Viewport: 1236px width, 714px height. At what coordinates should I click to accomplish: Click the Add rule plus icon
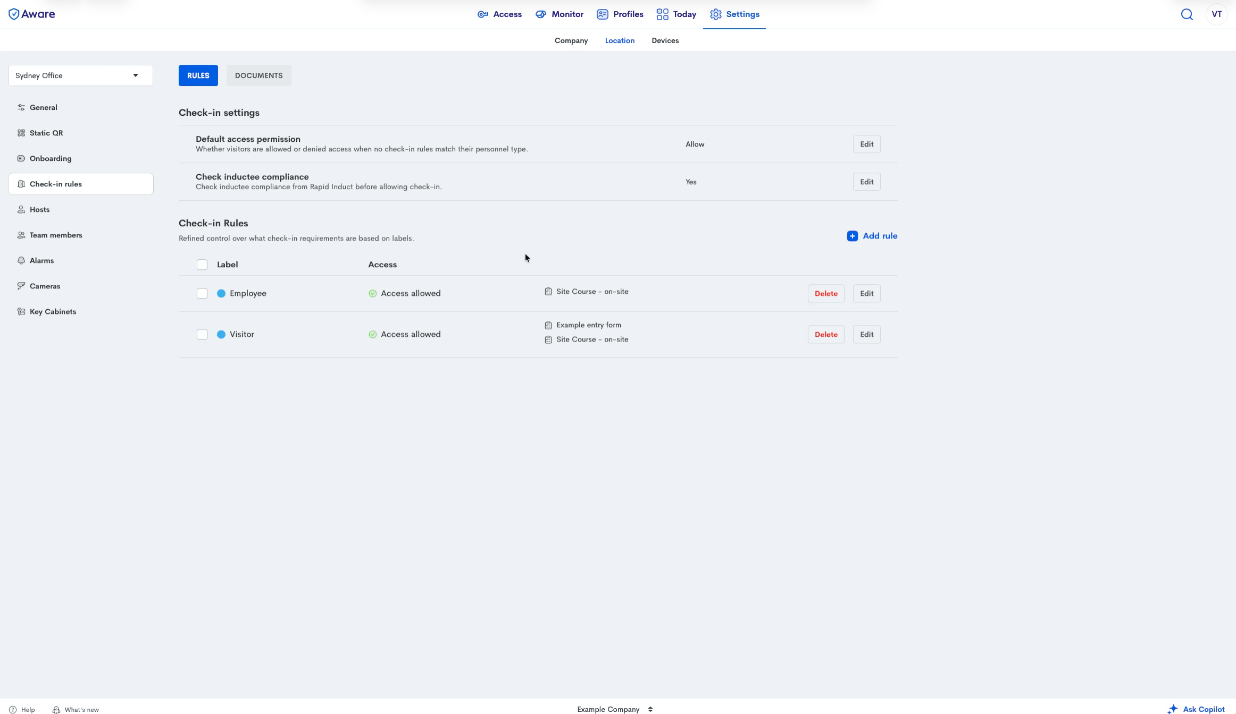click(x=852, y=236)
